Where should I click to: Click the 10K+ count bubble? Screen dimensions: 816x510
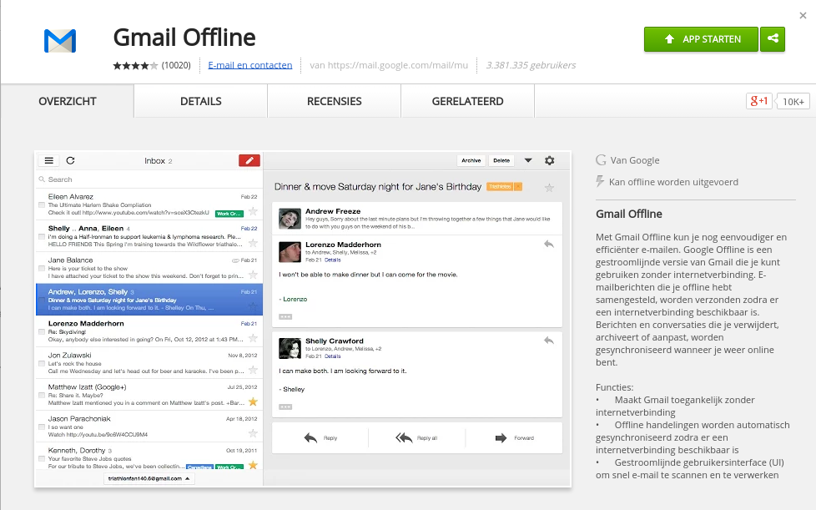coord(793,101)
